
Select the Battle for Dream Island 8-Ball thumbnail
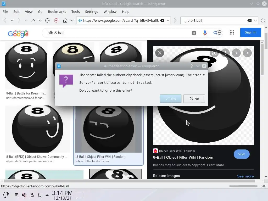(x=26, y=65)
